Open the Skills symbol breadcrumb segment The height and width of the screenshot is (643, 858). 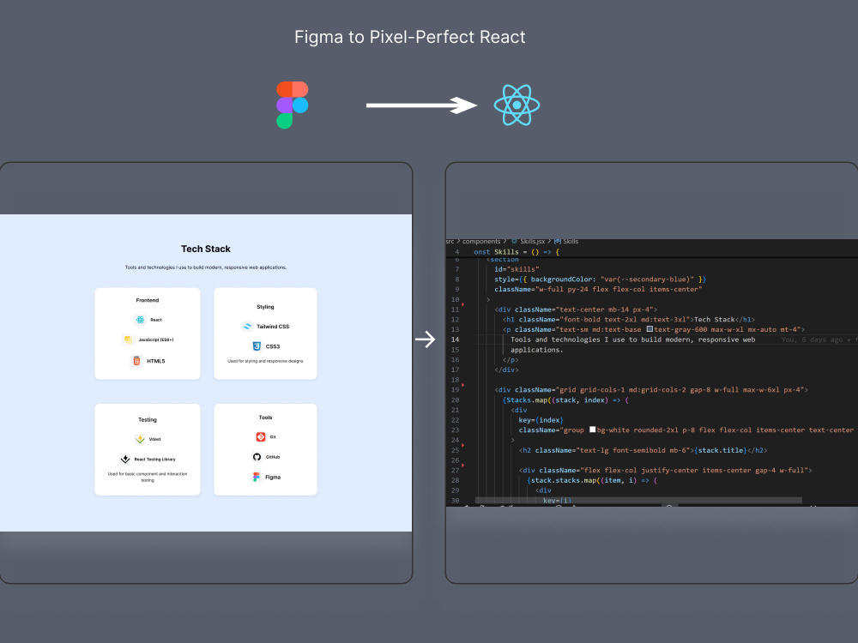571,241
